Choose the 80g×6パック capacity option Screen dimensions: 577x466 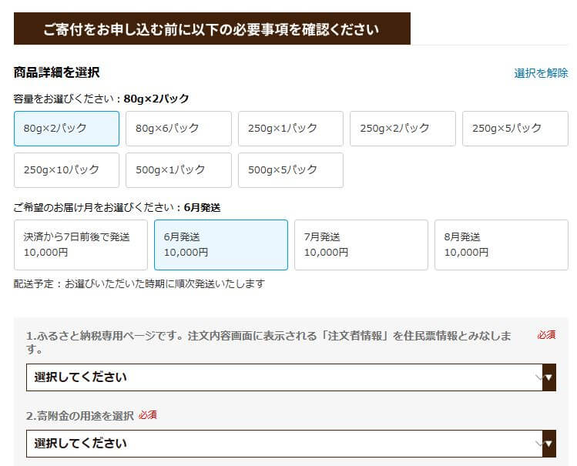179,129
